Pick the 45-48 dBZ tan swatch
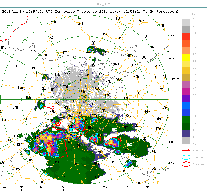Viewport: 207px width, 191px height. 186,78
